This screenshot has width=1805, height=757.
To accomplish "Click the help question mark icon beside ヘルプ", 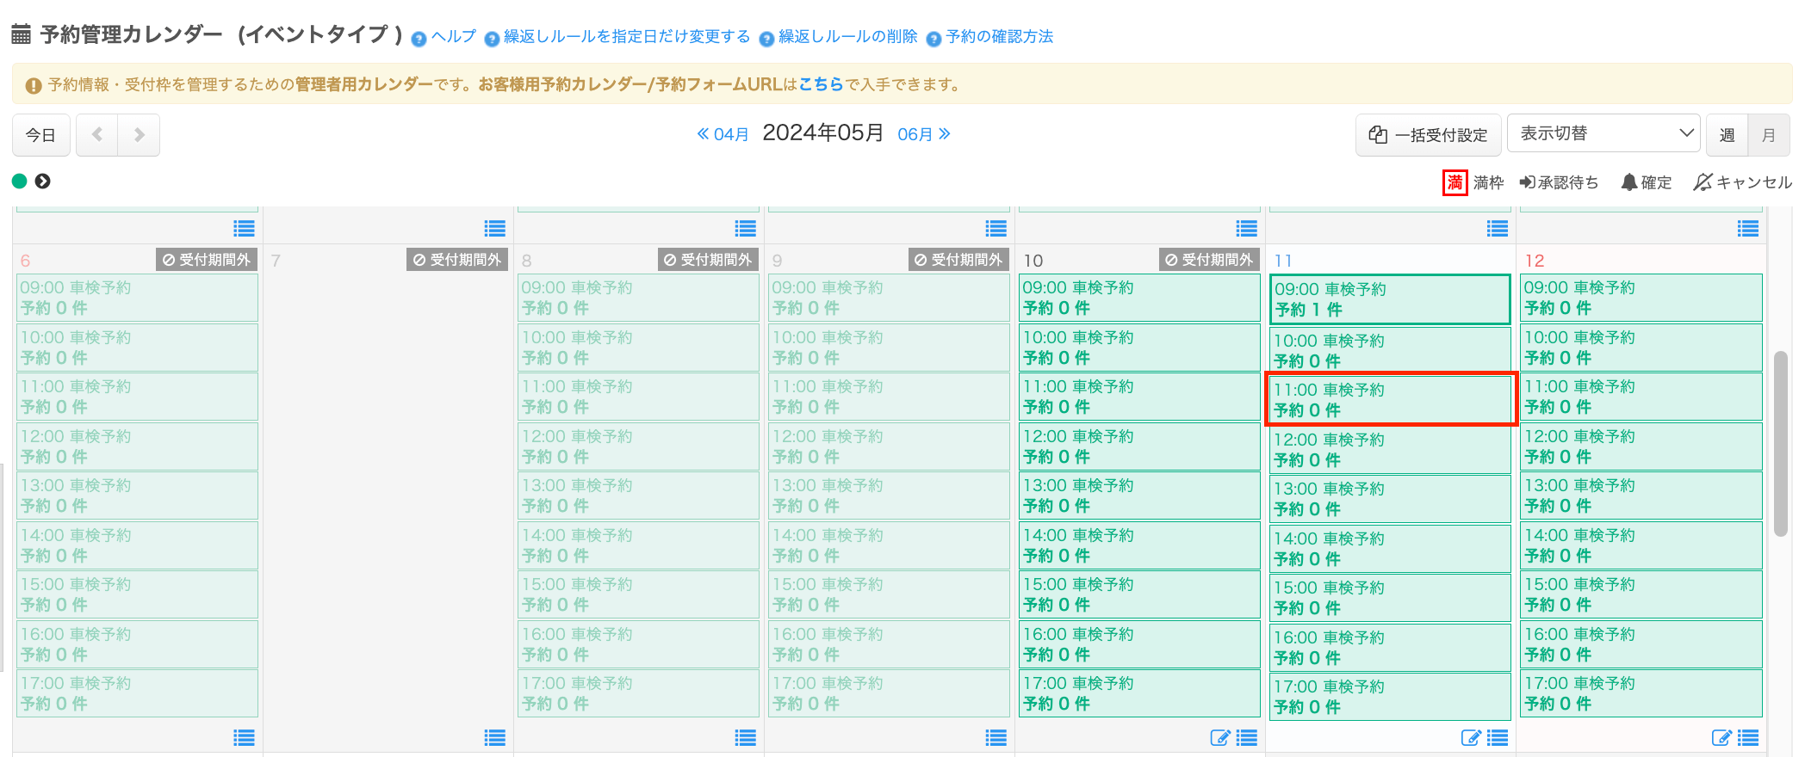I will click(419, 39).
